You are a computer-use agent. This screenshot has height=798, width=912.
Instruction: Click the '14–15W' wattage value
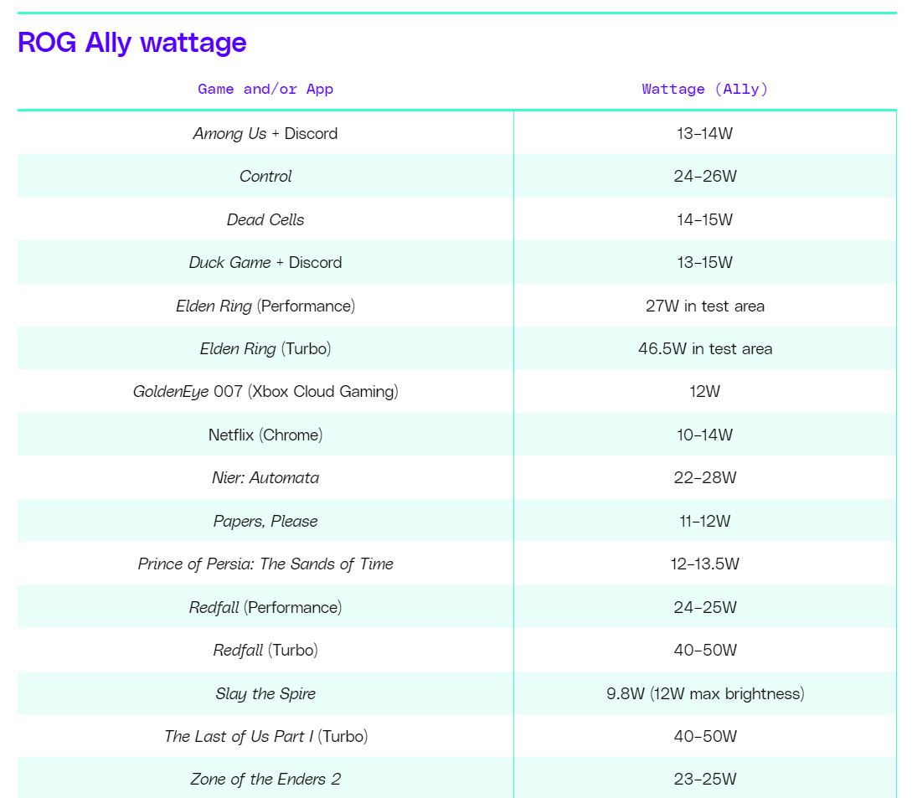[x=705, y=220]
